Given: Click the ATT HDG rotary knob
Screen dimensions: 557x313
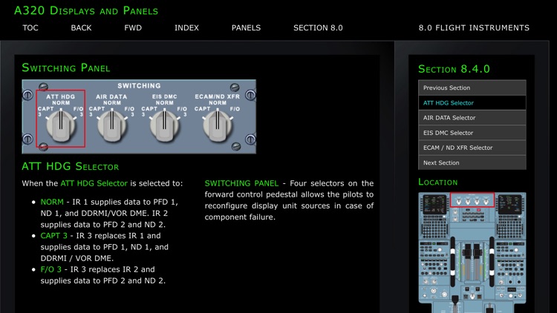Looking at the screenshot, I should [x=61, y=125].
